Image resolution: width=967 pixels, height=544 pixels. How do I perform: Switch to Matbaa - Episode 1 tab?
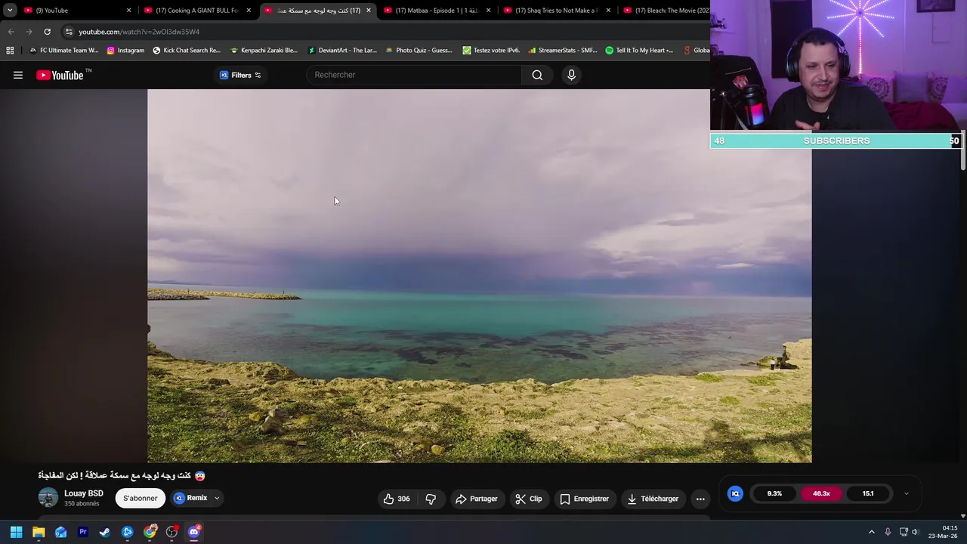coord(437,11)
